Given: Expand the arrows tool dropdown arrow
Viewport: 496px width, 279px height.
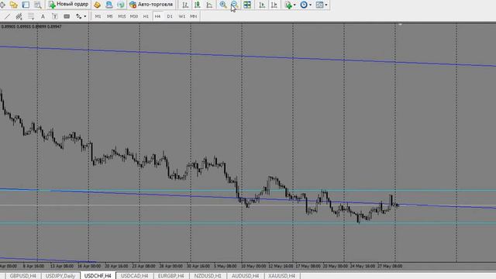Looking at the screenshot, I should click(x=84, y=16).
